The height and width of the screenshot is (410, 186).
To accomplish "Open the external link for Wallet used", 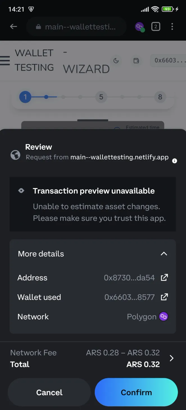I will tap(164, 297).
